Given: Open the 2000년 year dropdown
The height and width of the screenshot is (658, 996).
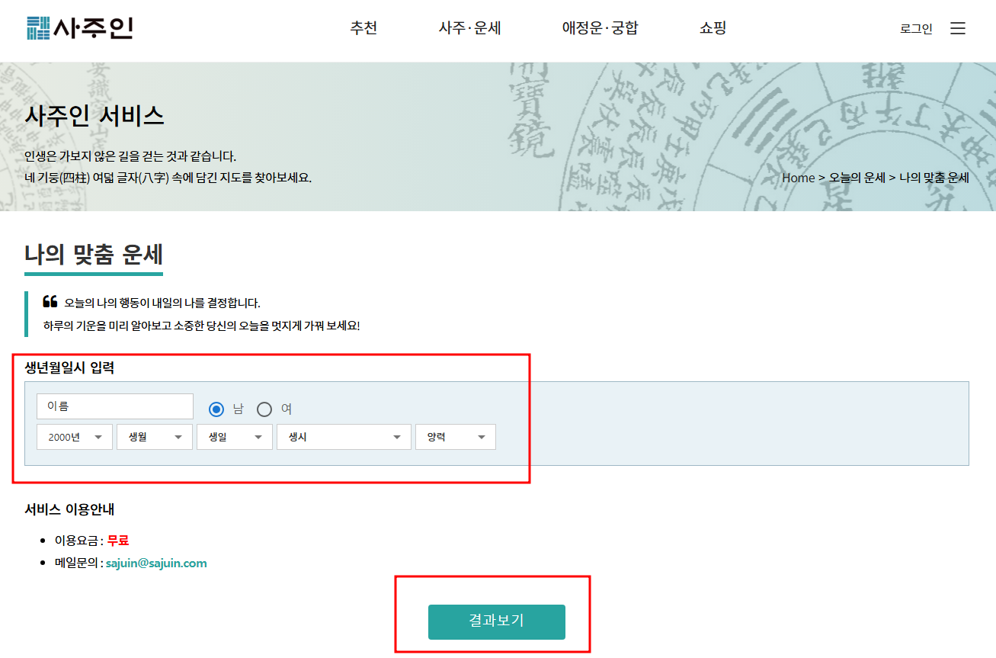Looking at the screenshot, I should point(74,436).
